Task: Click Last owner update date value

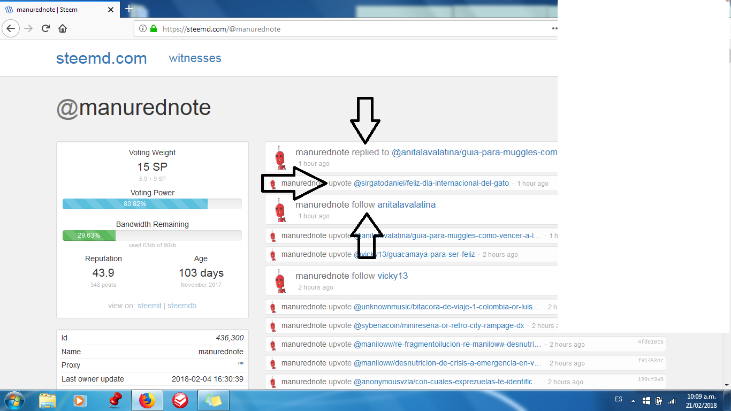Action: pyautogui.click(x=208, y=379)
